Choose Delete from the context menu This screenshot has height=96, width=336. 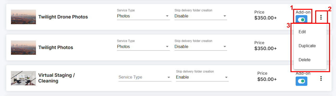310,60
